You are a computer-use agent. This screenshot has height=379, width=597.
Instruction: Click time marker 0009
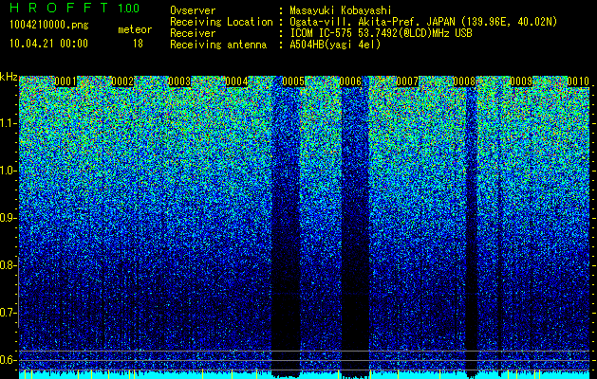[x=521, y=81]
